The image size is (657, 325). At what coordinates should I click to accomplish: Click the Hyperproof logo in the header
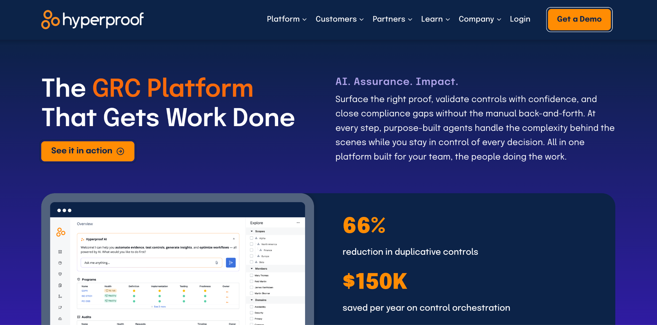[92, 19]
